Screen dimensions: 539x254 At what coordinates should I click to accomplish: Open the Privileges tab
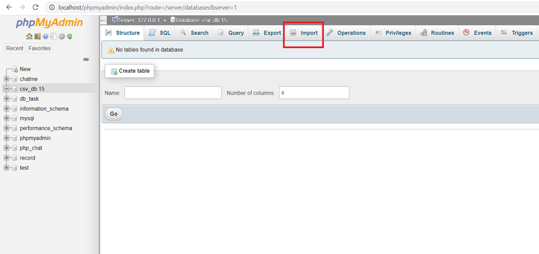coord(393,33)
